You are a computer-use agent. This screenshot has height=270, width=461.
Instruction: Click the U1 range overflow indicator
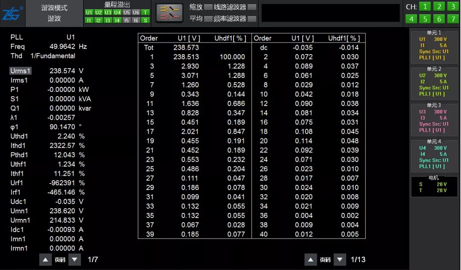tap(89, 13)
